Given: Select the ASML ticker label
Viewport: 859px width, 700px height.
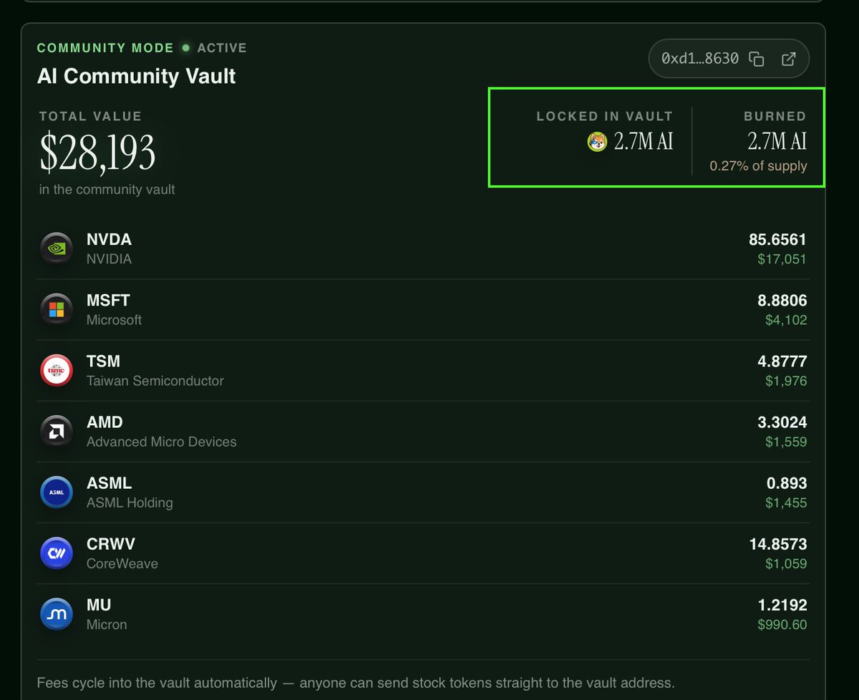Looking at the screenshot, I should [109, 483].
